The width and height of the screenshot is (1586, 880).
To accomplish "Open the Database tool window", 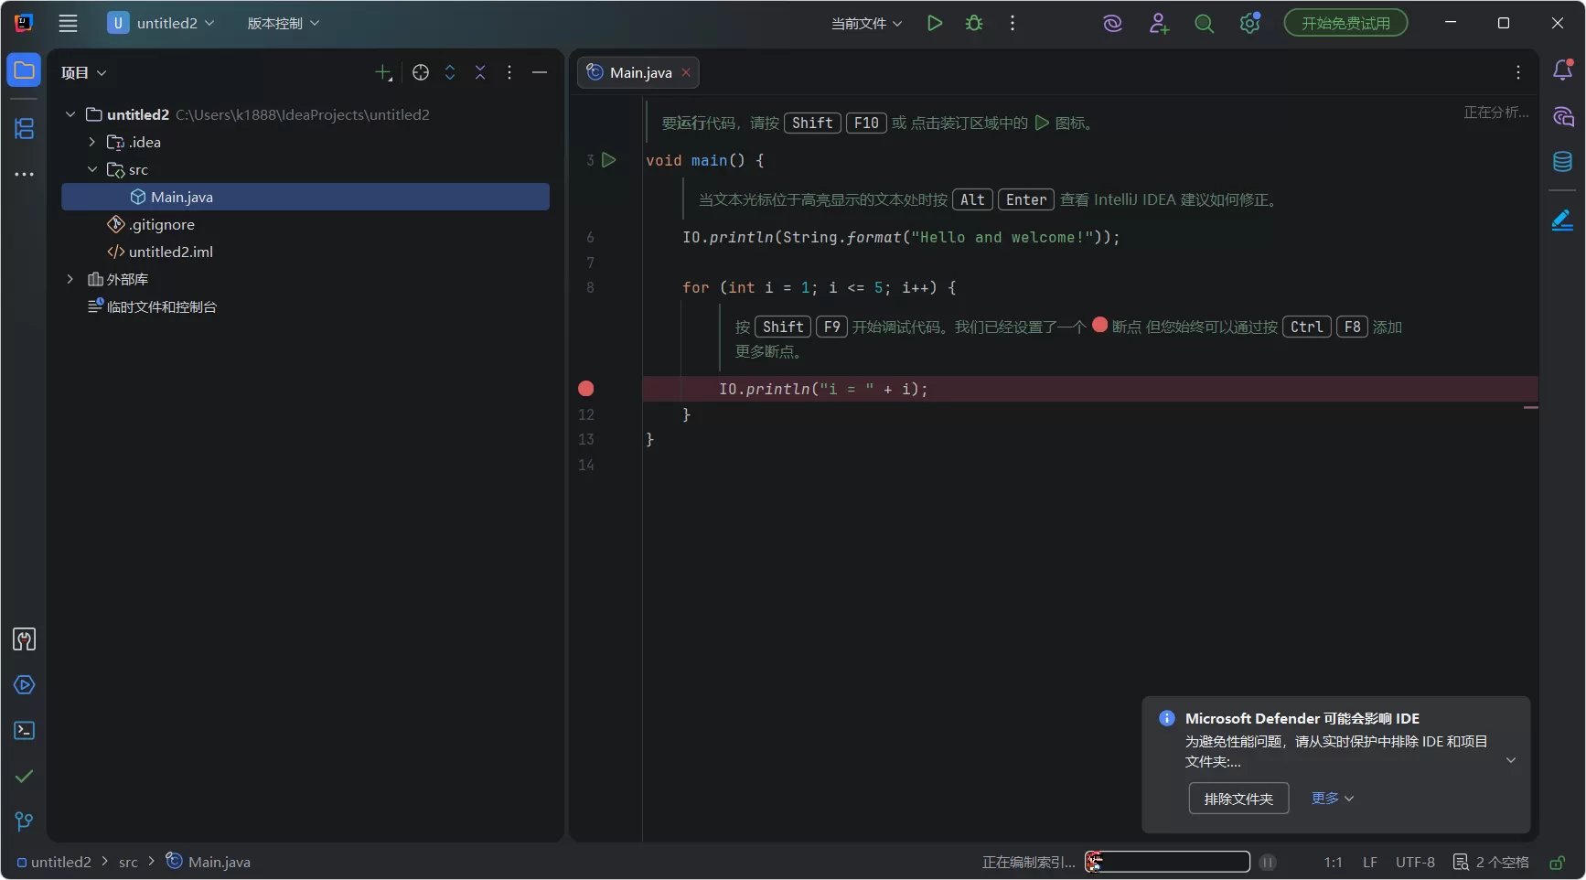I will 1562,162.
